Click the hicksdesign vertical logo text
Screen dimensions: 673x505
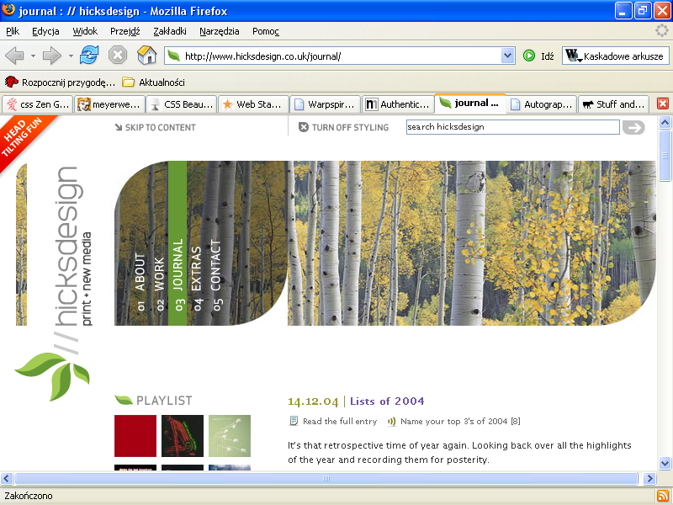(x=67, y=247)
